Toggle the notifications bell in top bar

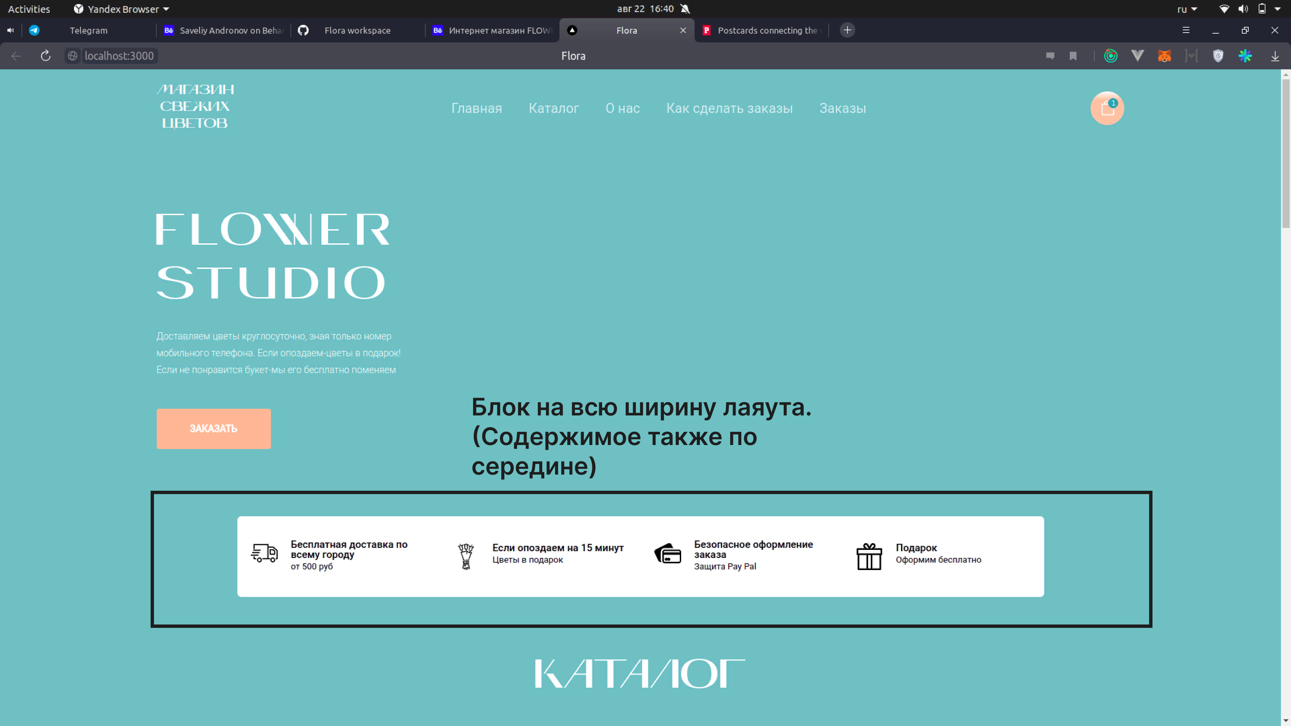point(685,9)
